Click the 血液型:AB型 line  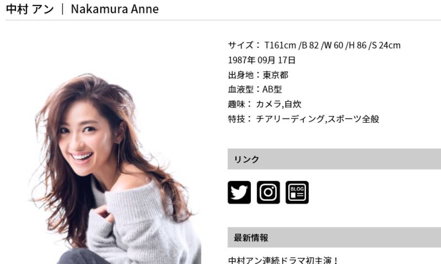click(x=255, y=89)
